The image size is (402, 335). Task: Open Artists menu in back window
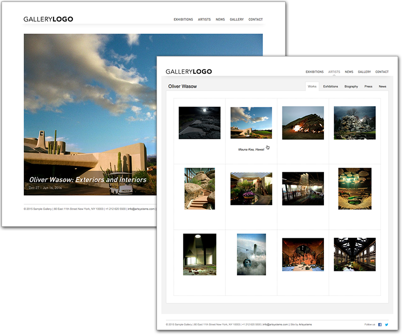204,20
